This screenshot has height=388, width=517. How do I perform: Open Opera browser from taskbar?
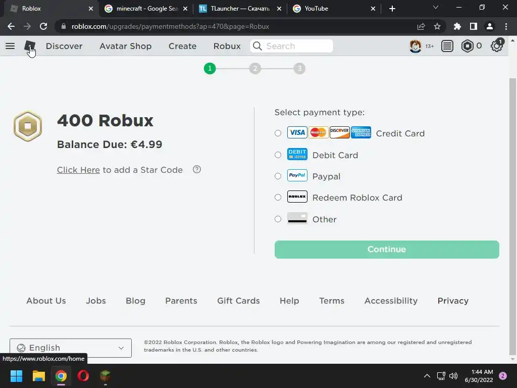(x=83, y=376)
